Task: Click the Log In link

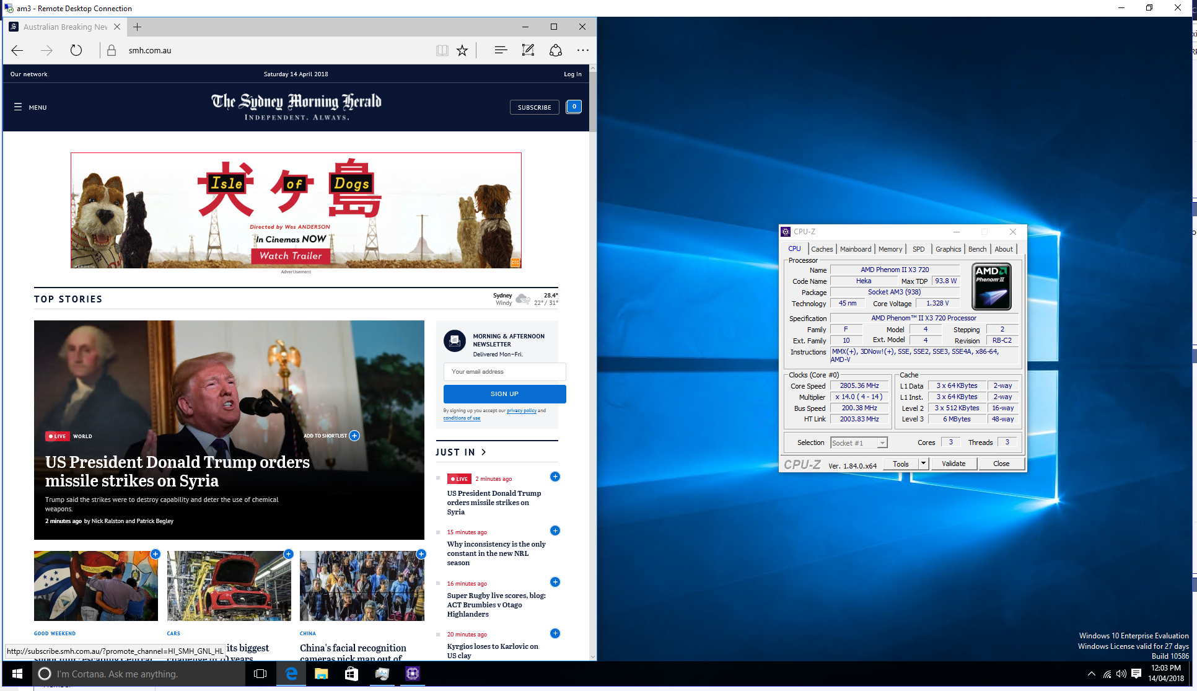Action: 572,74
